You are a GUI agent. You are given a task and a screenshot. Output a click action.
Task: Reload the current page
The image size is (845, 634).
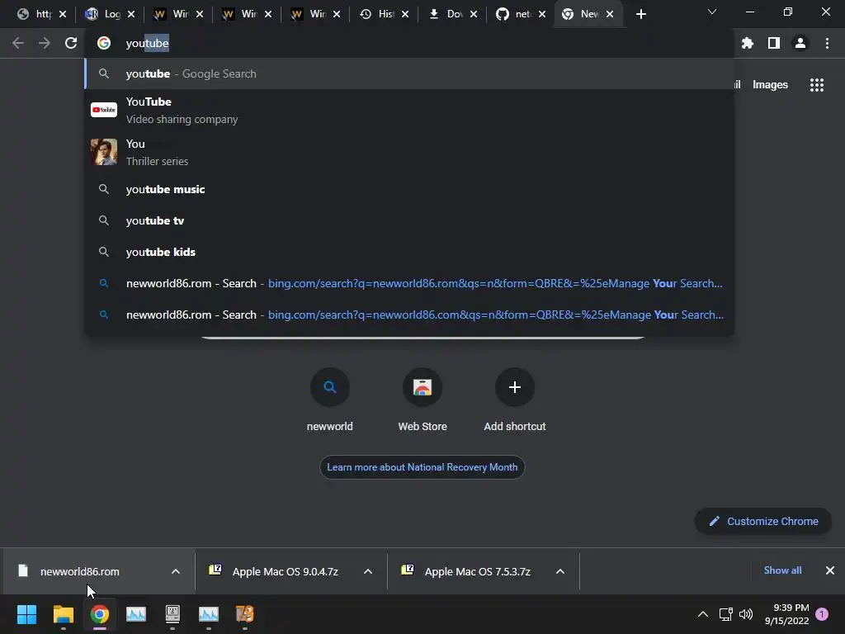71,43
